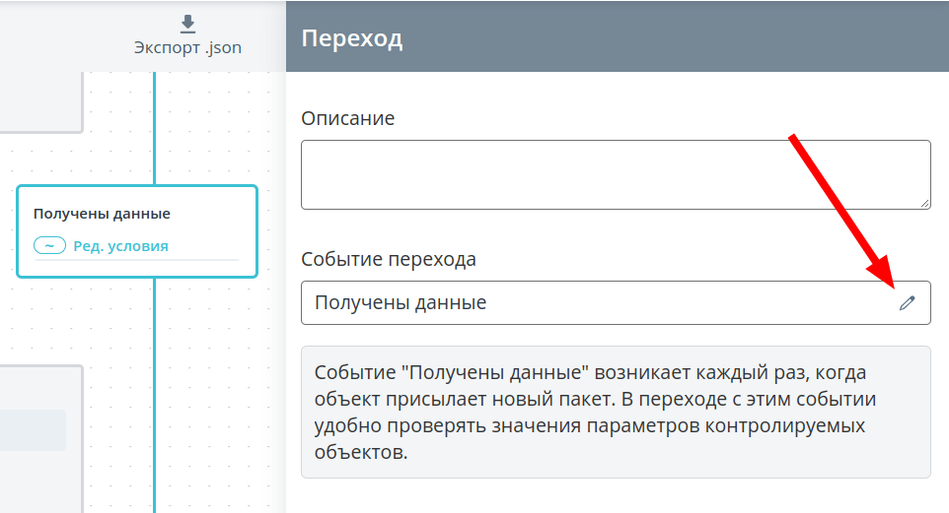The image size is (949, 513).
Task: Focus the Описание text area
Action: (x=616, y=174)
